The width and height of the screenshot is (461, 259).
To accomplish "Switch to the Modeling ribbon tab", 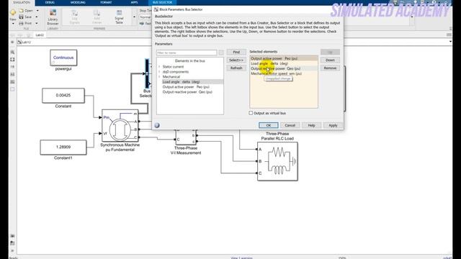I will pyautogui.click(x=78, y=2).
